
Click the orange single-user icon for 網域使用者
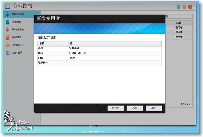pos(8,30)
